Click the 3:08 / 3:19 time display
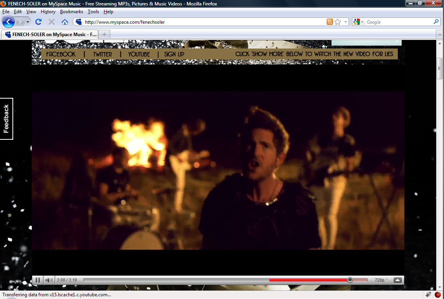444x299 pixels. click(x=67, y=280)
